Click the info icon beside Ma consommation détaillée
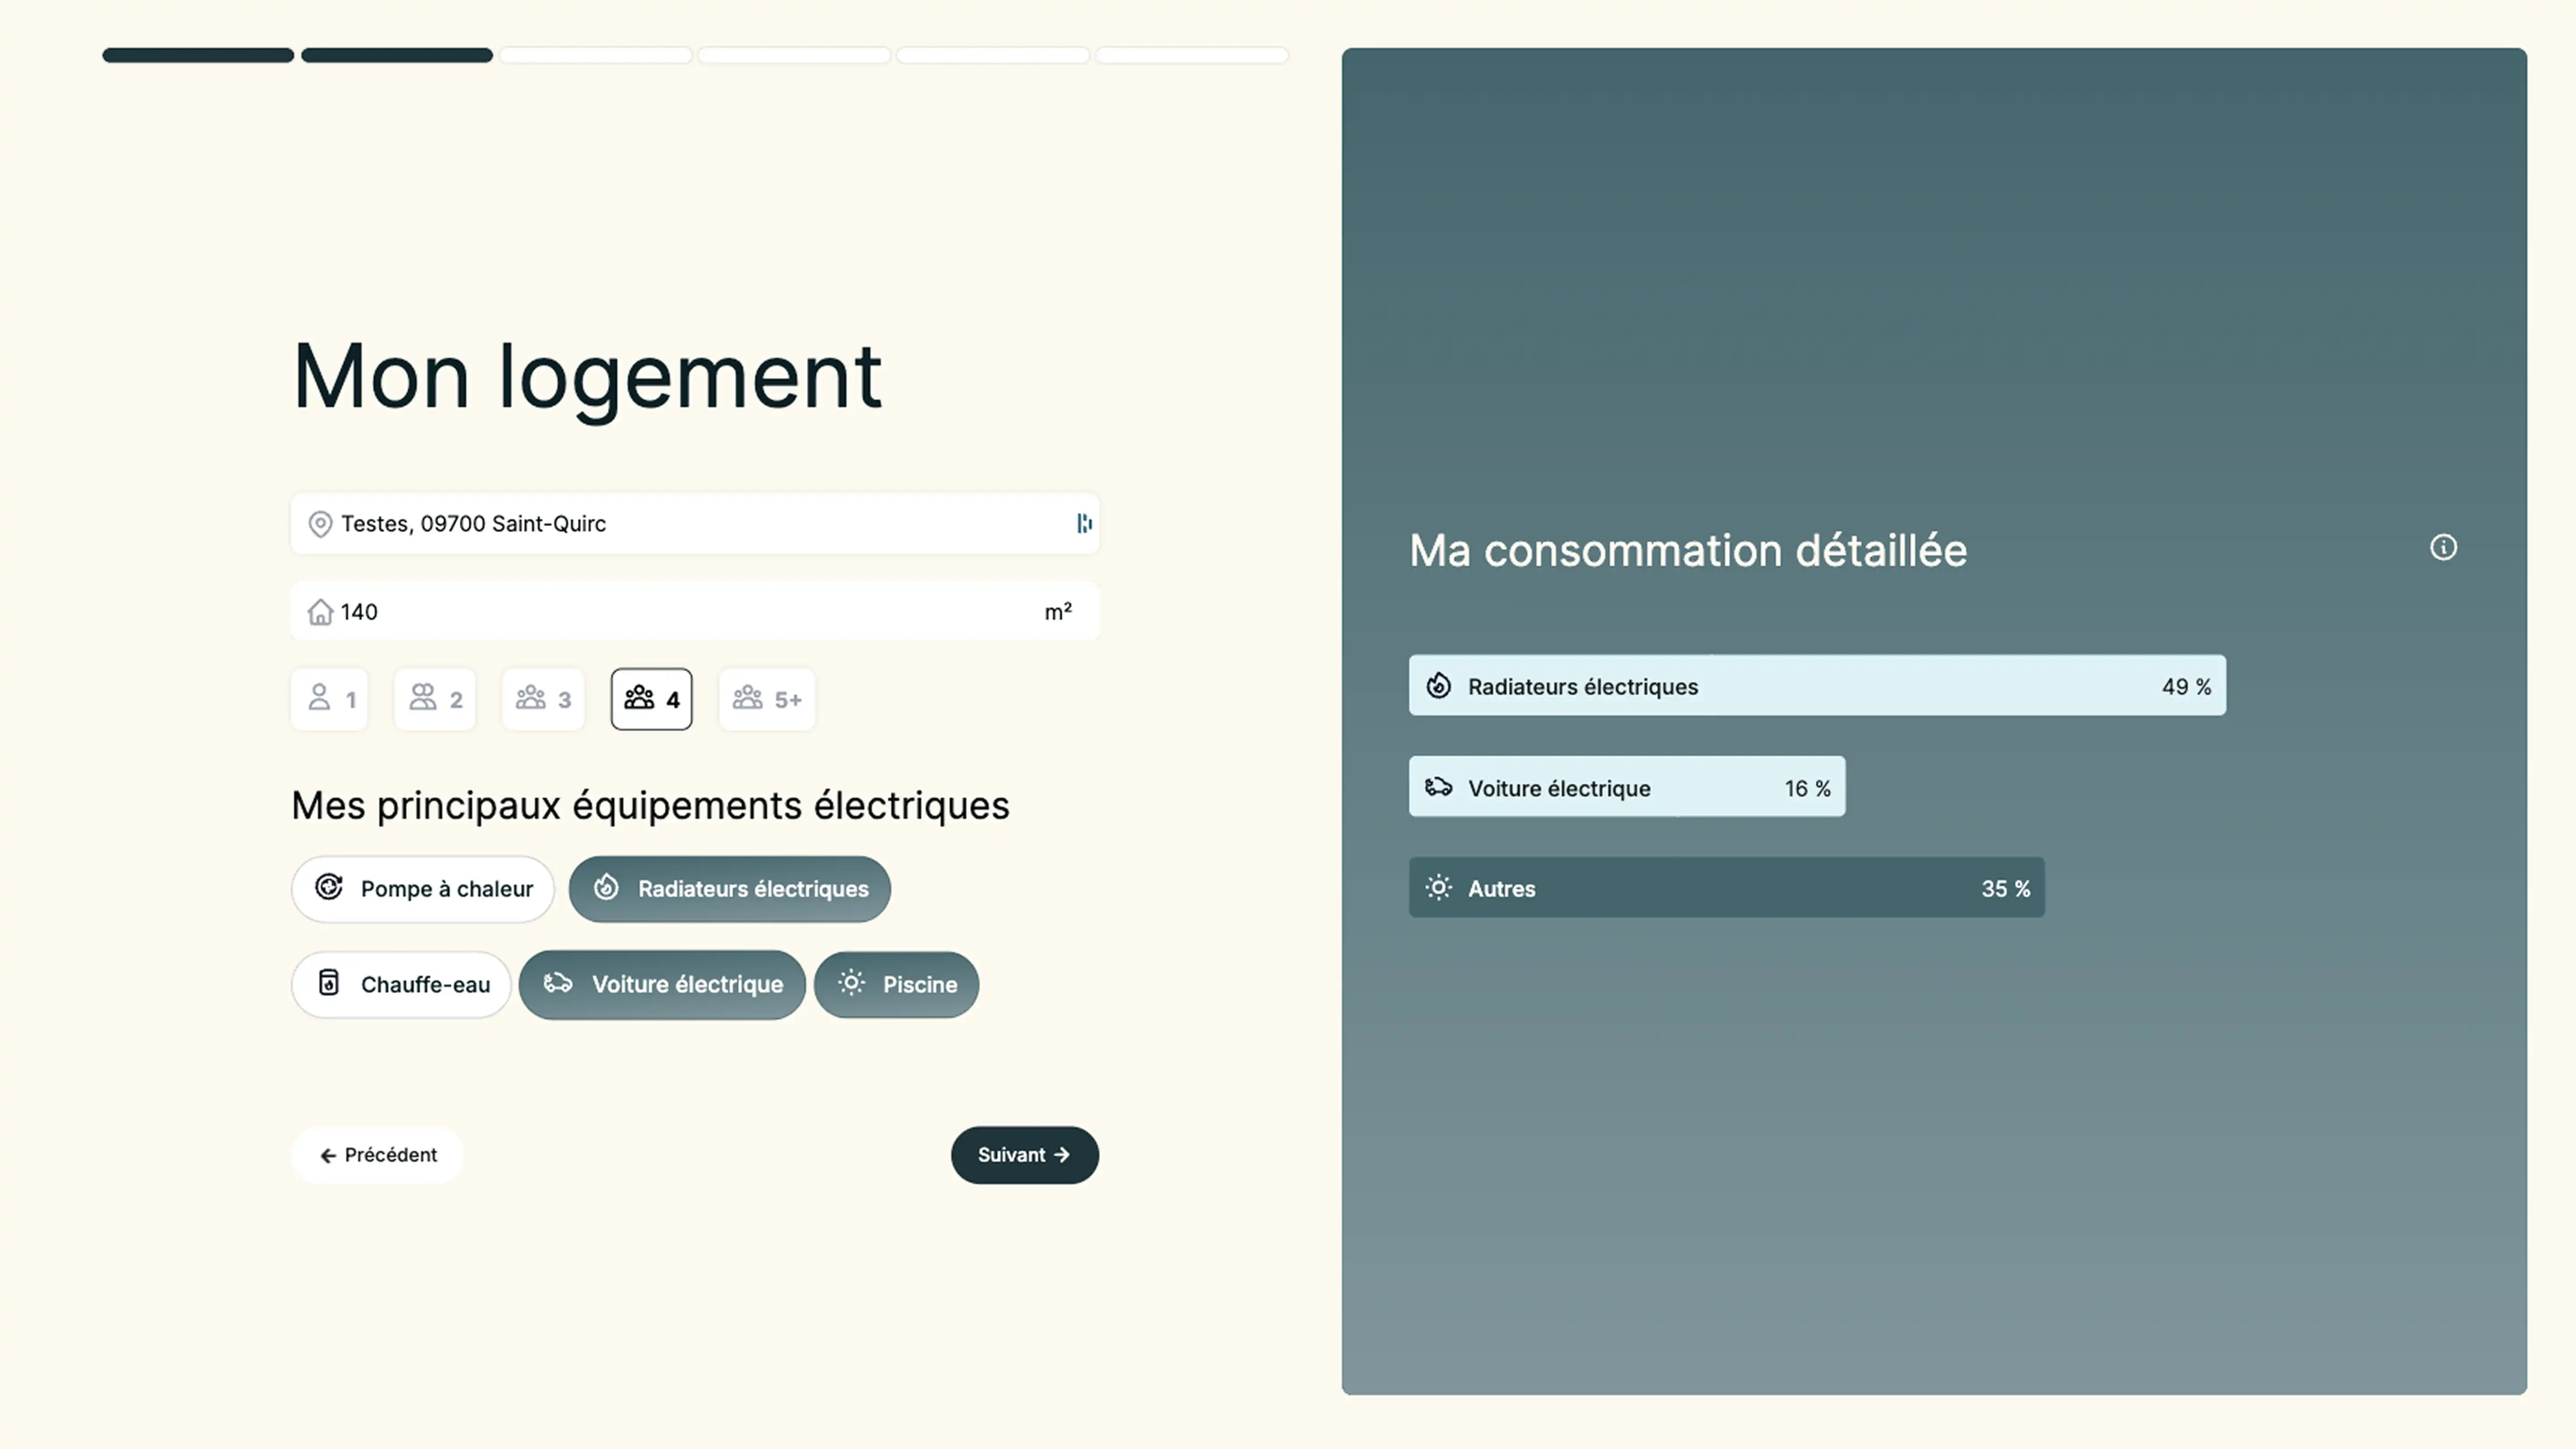Image resolution: width=2576 pixels, height=1449 pixels. [2443, 547]
